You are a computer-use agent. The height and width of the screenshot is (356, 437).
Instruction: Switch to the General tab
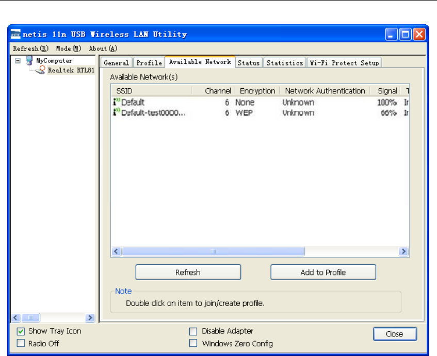point(116,63)
